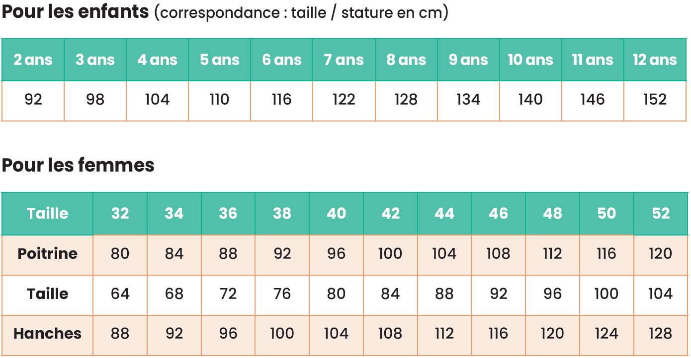Click the "Pour les enfants" heading
691x358 pixels.
click(x=76, y=12)
